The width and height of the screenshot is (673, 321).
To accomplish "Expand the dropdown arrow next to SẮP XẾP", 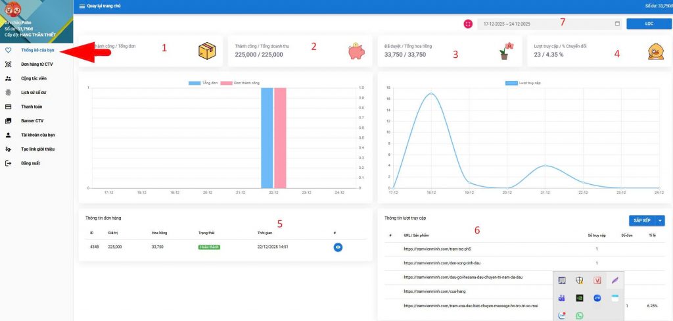I will tap(661, 221).
